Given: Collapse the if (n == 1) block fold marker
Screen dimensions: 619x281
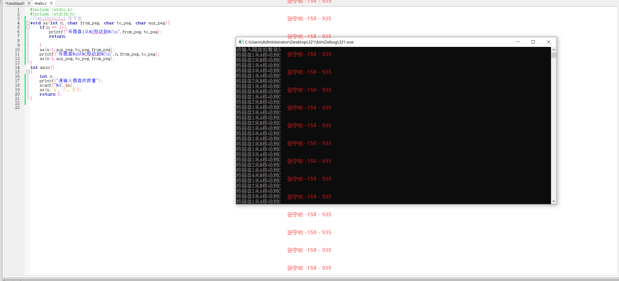Looking at the screenshot, I should [x=28, y=27].
